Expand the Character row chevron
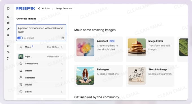Image resolution: width=192 pixels, height=104 pixels. (62, 78)
